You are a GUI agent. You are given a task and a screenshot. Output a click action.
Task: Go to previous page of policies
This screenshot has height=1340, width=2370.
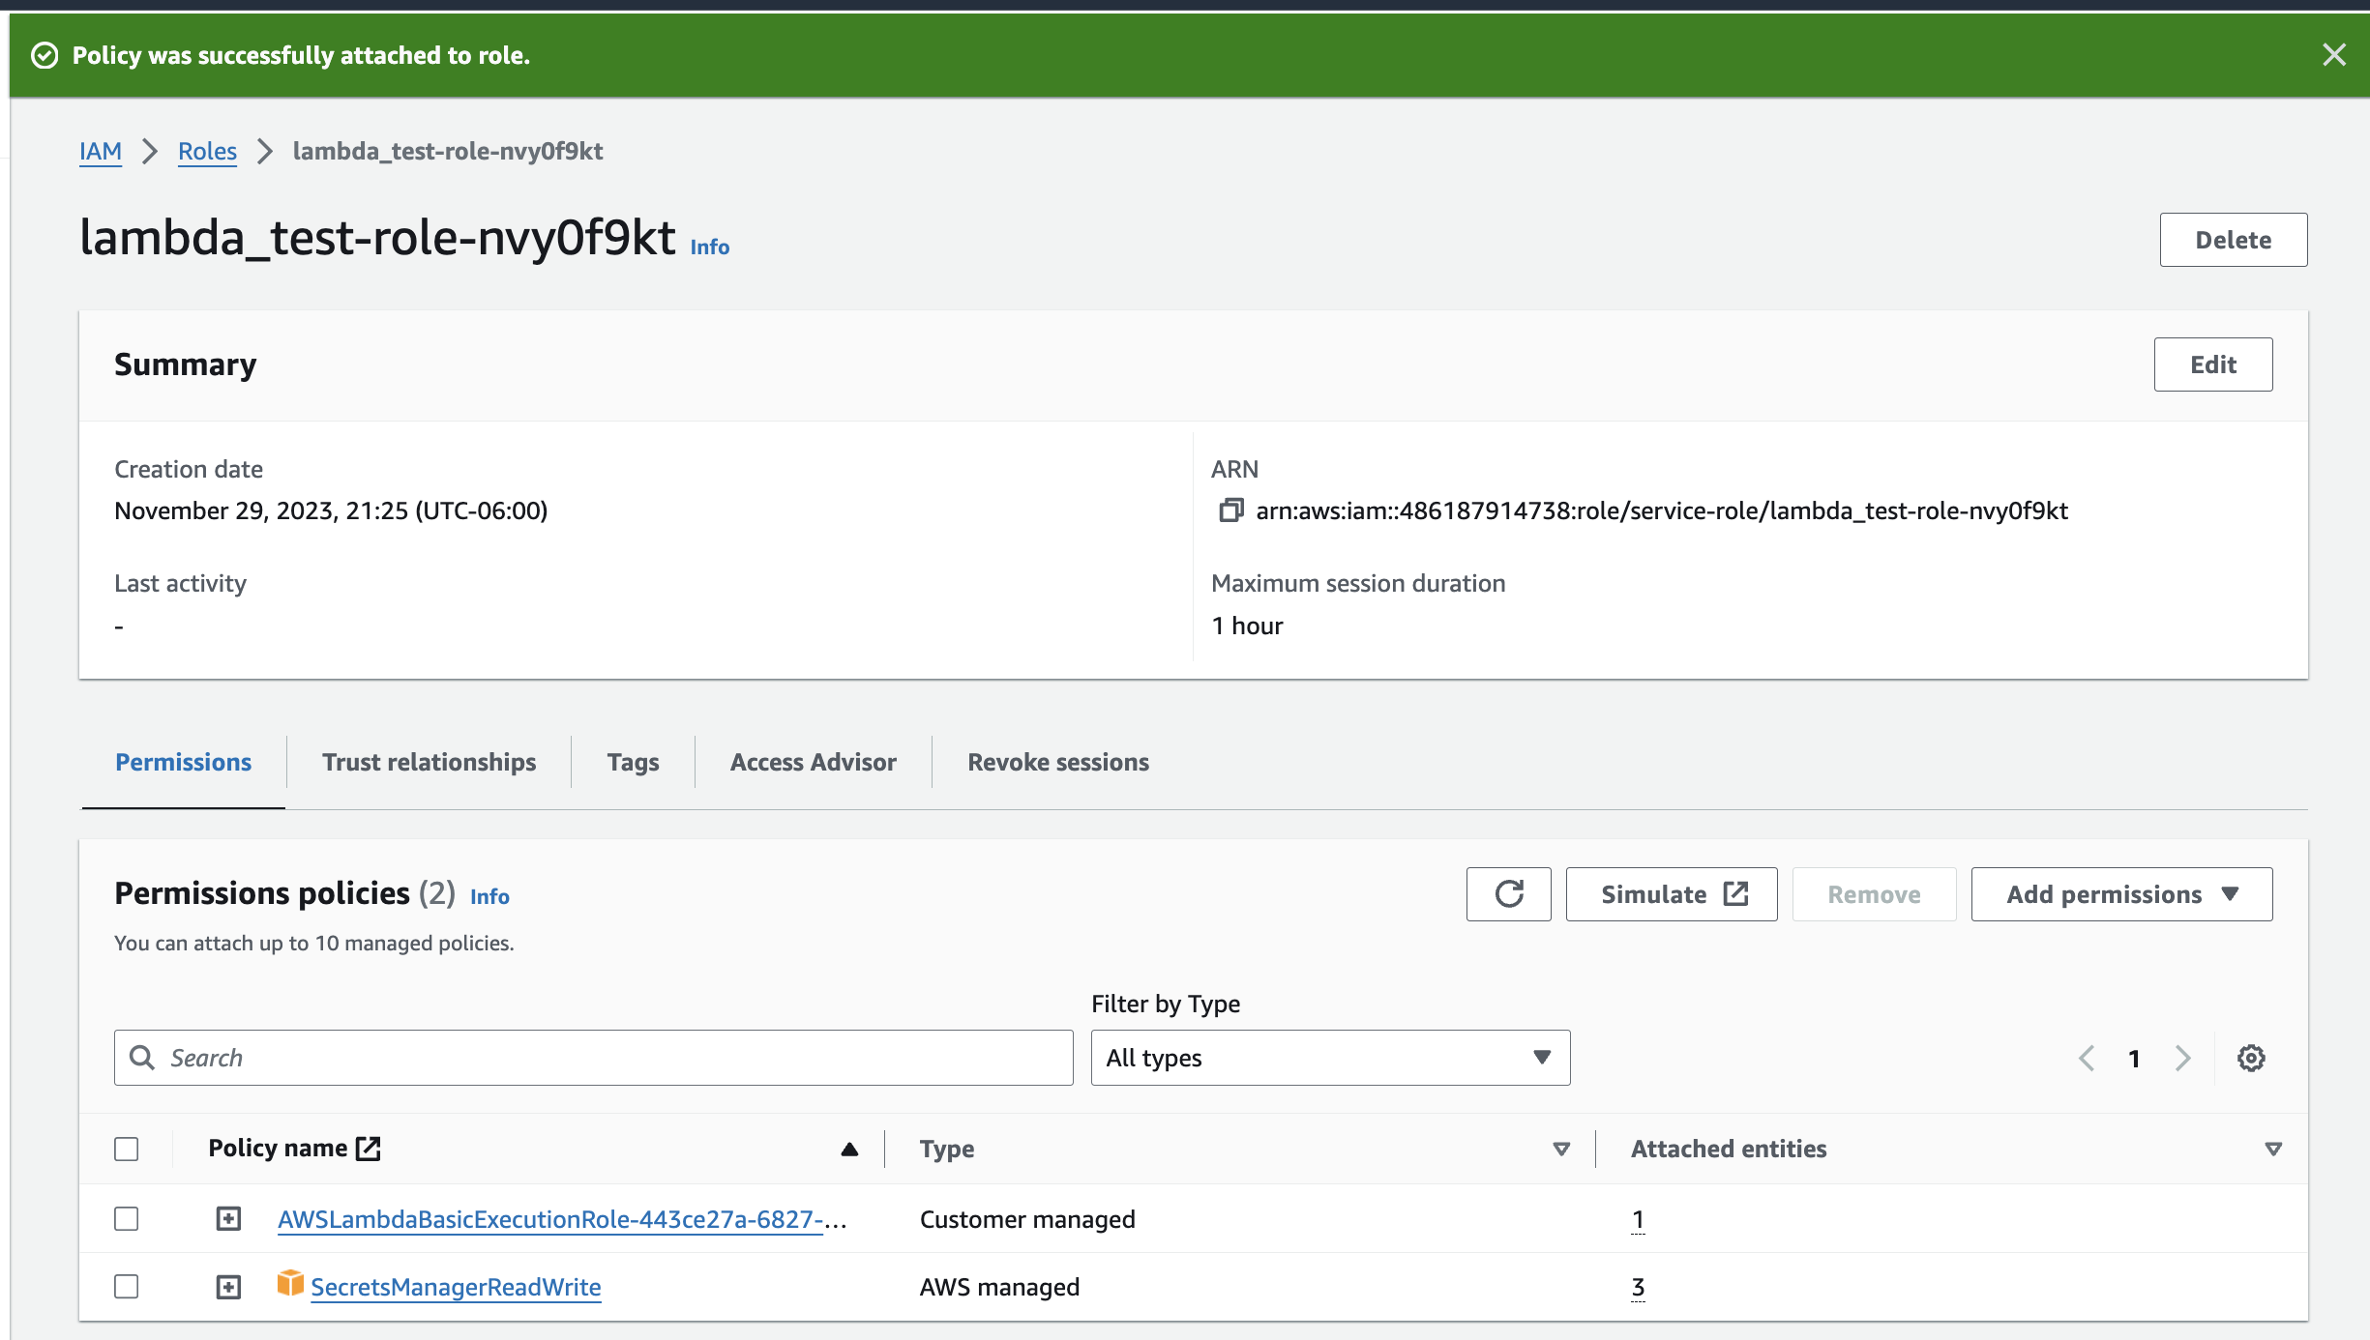coord(2087,1058)
